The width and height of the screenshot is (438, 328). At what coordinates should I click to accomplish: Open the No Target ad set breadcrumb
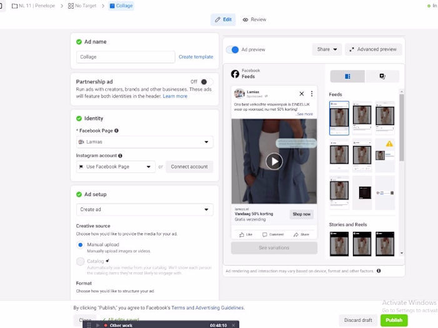[x=82, y=6]
